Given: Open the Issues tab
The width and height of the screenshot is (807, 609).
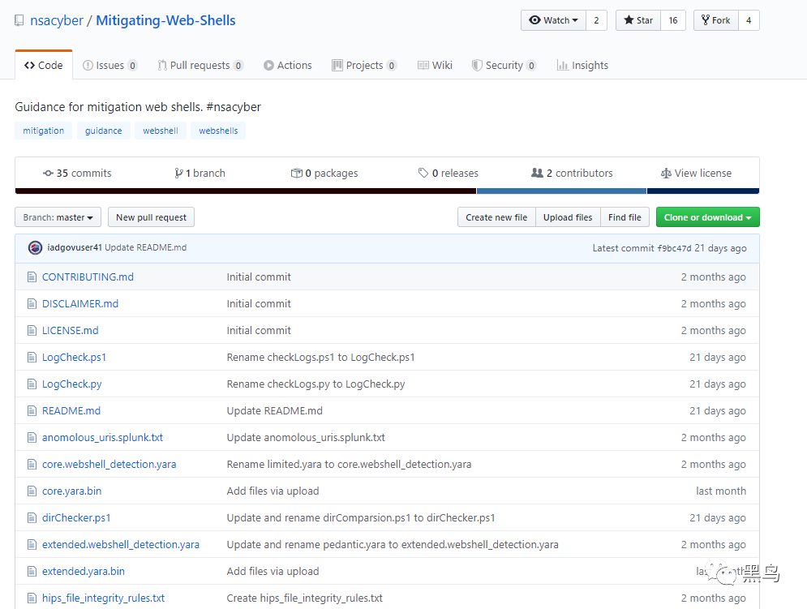Looking at the screenshot, I should [109, 66].
